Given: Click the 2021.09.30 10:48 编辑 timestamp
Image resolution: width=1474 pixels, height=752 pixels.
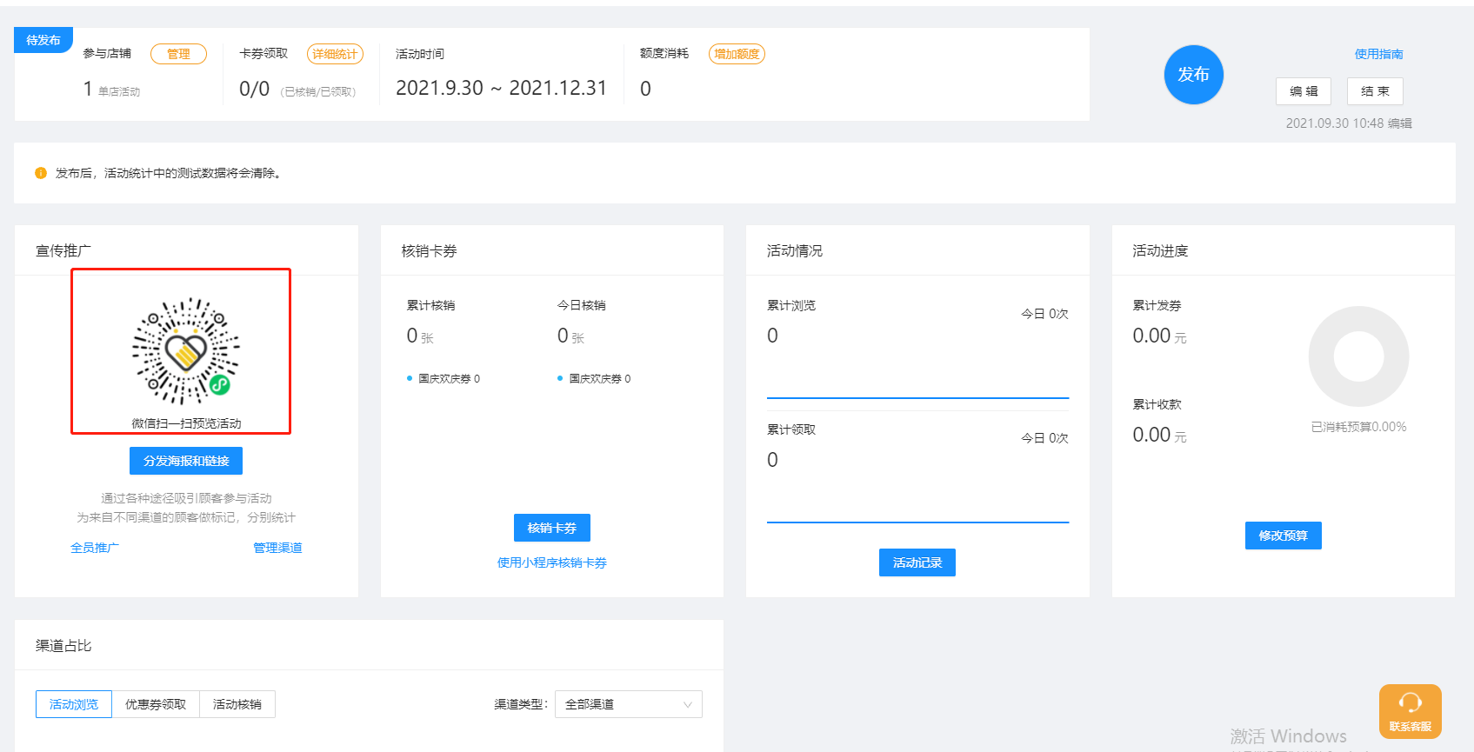Looking at the screenshot, I should click(1349, 123).
